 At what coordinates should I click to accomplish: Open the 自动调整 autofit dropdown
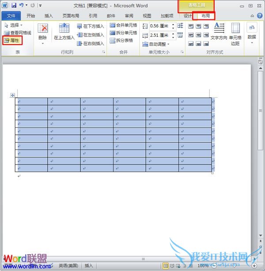click(156, 44)
